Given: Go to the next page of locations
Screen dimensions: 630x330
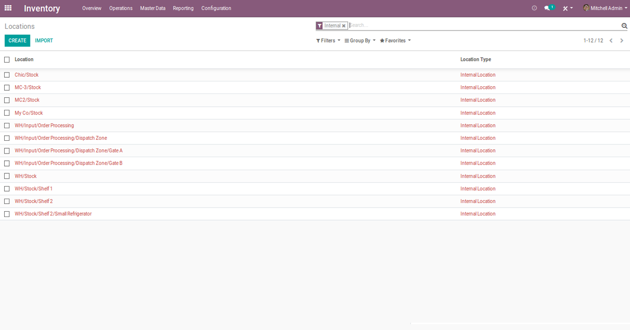Looking at the screenshot, I should pos(622,40).
